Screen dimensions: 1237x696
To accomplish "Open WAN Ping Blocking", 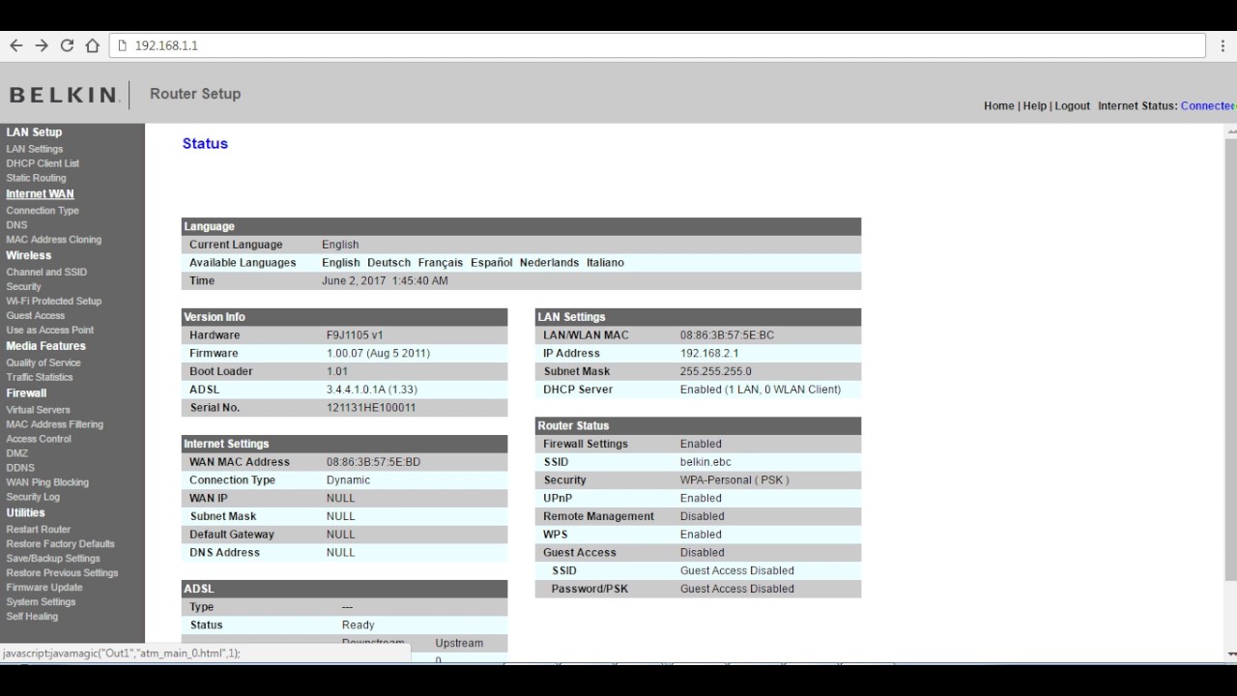I will tap(47, 482).
